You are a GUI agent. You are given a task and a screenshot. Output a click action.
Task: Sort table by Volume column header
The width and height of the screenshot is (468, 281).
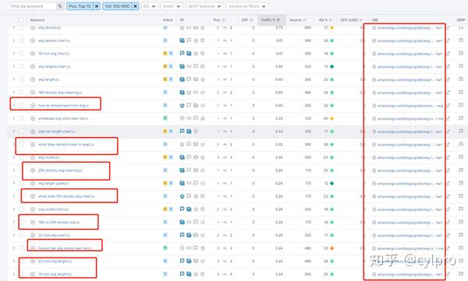click(x=298, y=20)
